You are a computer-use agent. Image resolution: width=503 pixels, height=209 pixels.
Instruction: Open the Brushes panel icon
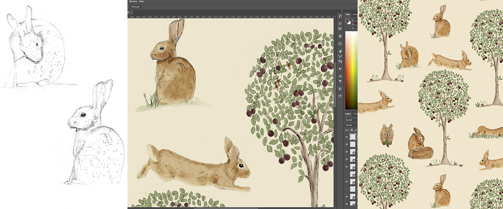click(x=340, y=56)
